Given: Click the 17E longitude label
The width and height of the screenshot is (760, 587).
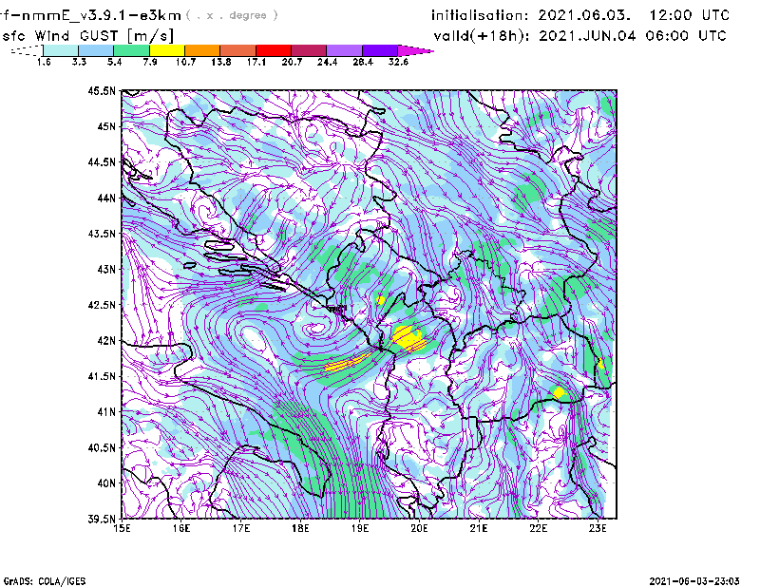Looking at the screenshot, I should click(x=241, y=528).
